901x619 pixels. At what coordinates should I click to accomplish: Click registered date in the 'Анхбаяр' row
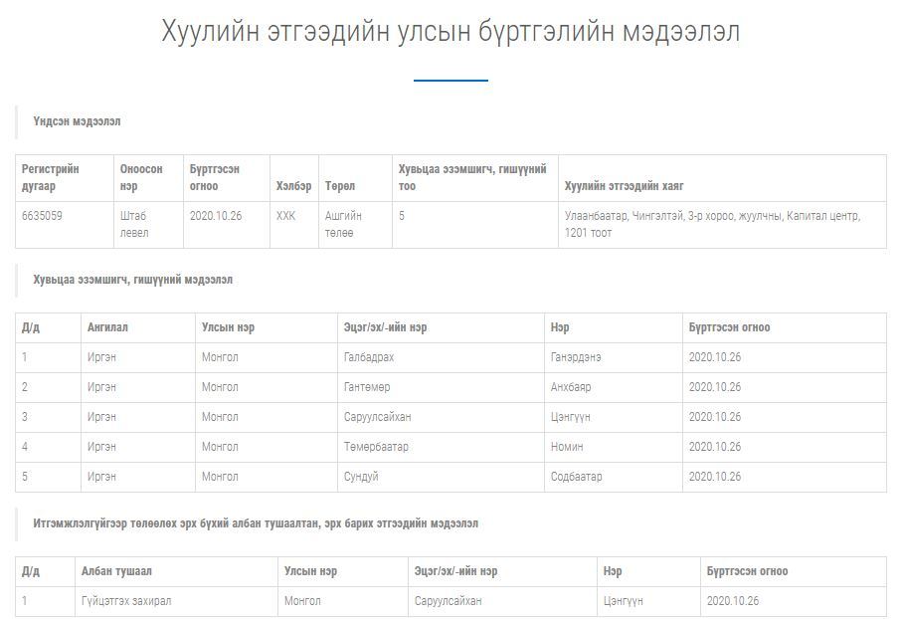715,387
